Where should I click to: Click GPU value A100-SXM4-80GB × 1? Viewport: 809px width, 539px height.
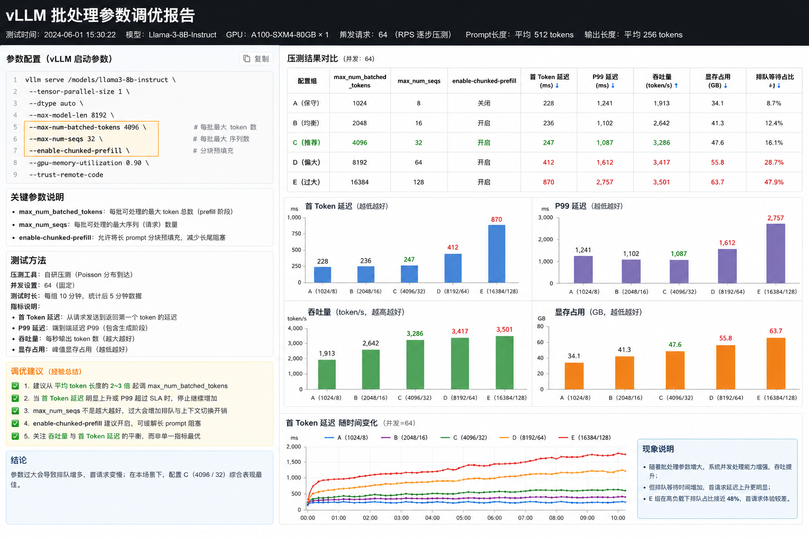tap(290, 35)
